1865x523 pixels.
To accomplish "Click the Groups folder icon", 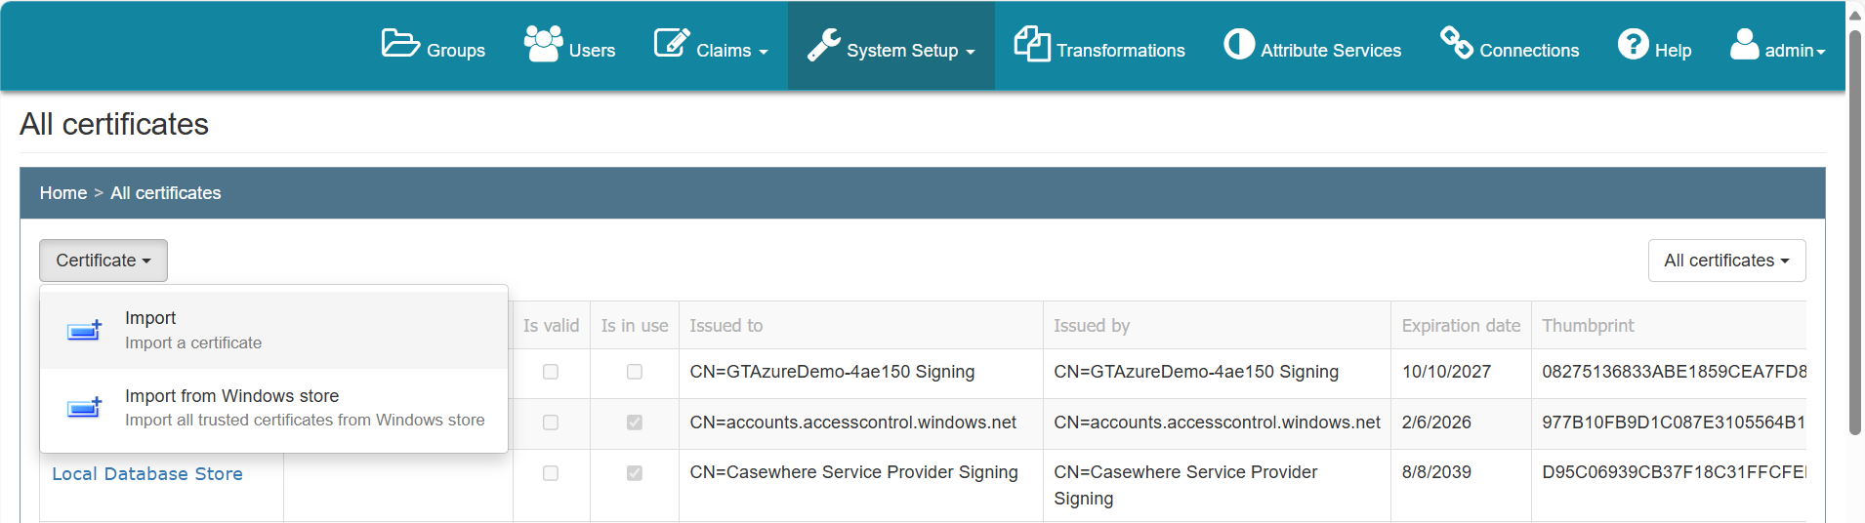I will (400, 44).
